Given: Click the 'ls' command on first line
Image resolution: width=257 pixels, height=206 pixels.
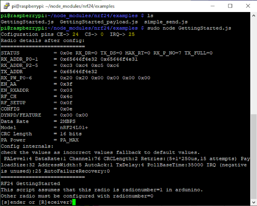Looking at the screenshot, I should pos(150,16).
